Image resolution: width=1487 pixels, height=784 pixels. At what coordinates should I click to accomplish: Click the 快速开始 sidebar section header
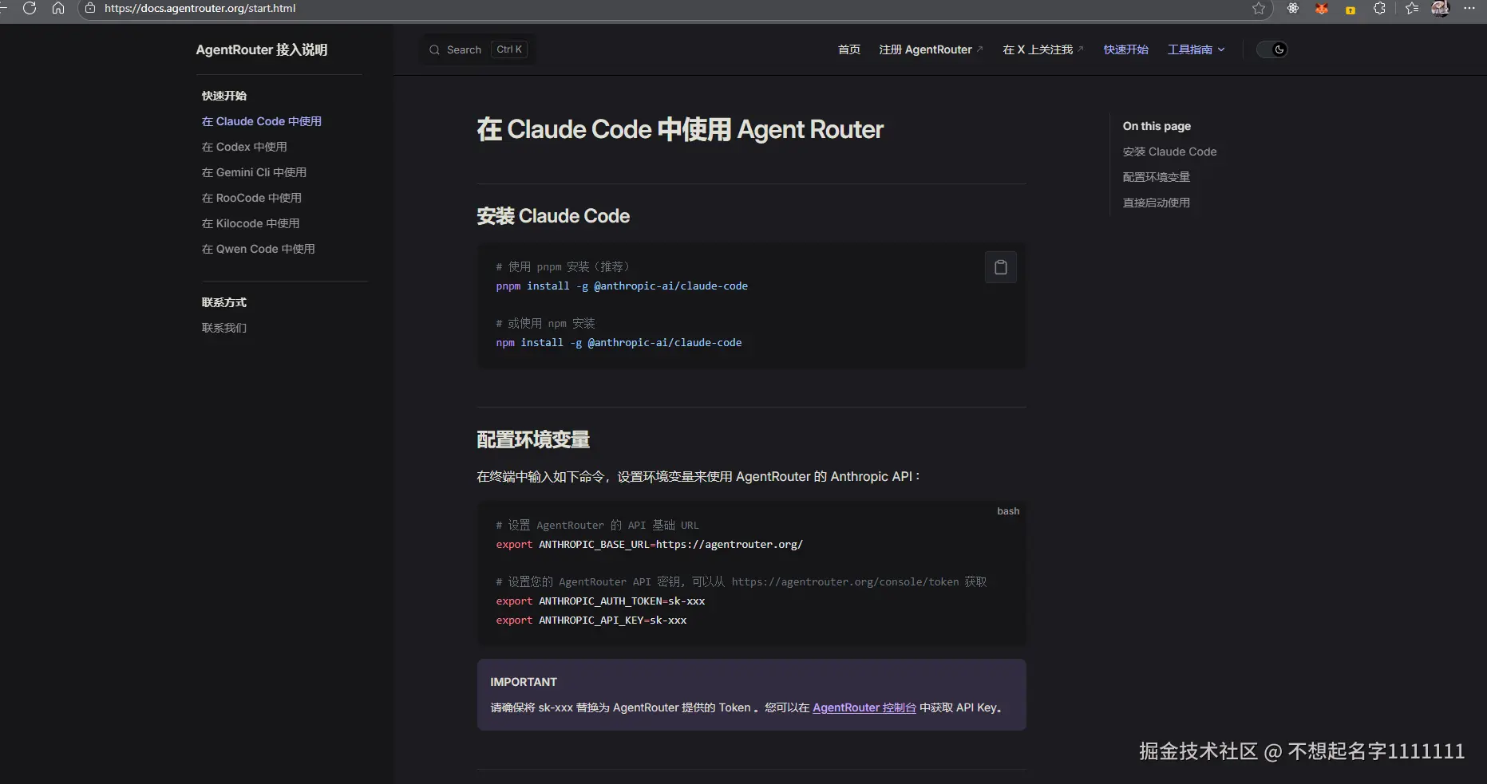tap(224, 96)
